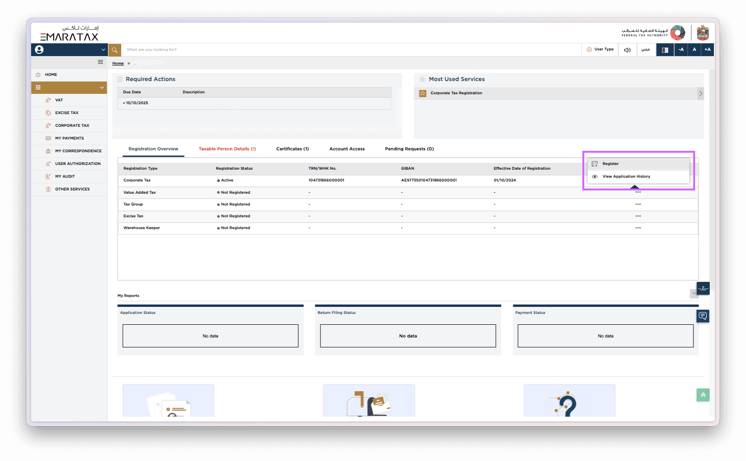Open options for Excise Tax row
The height and width of the screenshot is (461, 746).
[x=638, y=216]
